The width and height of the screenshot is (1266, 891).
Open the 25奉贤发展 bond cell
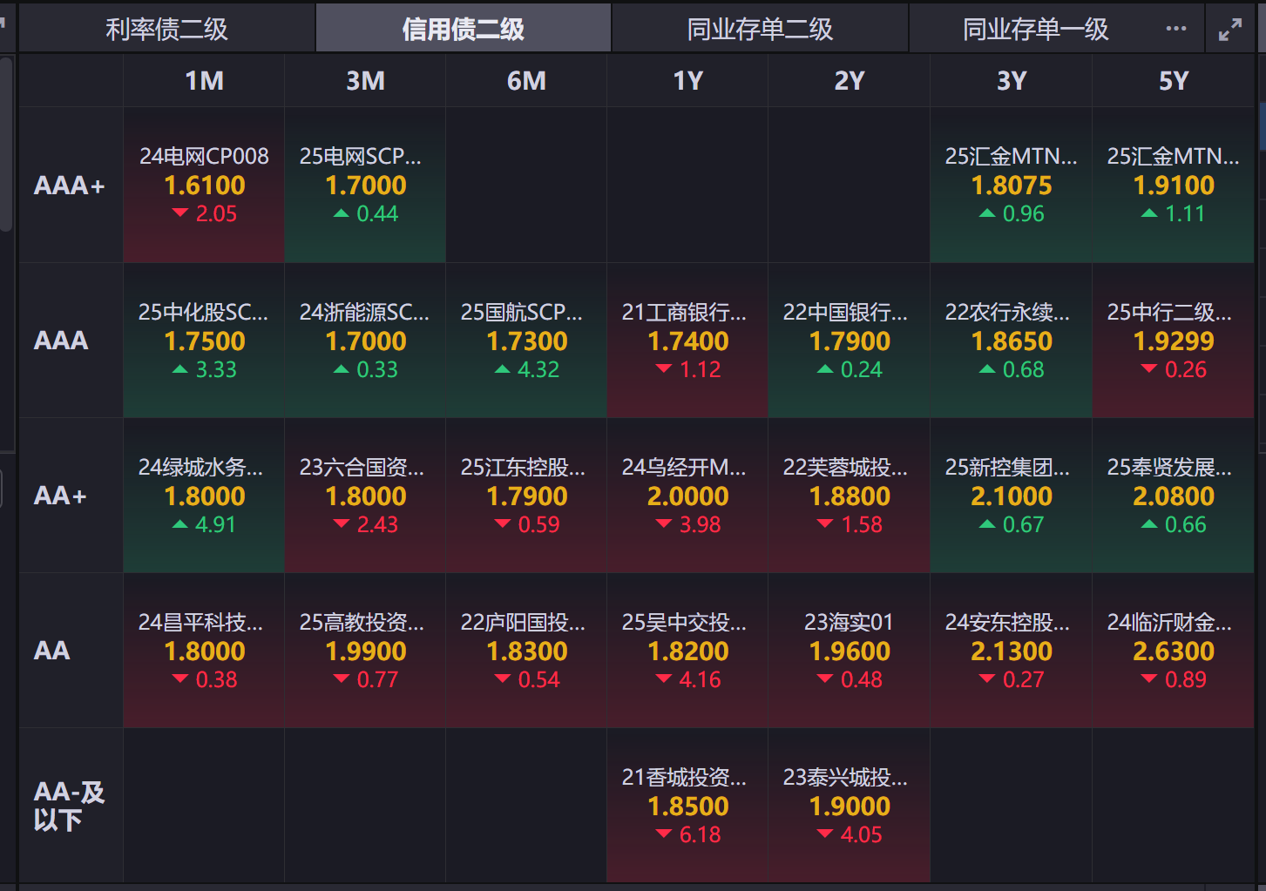1173,496
